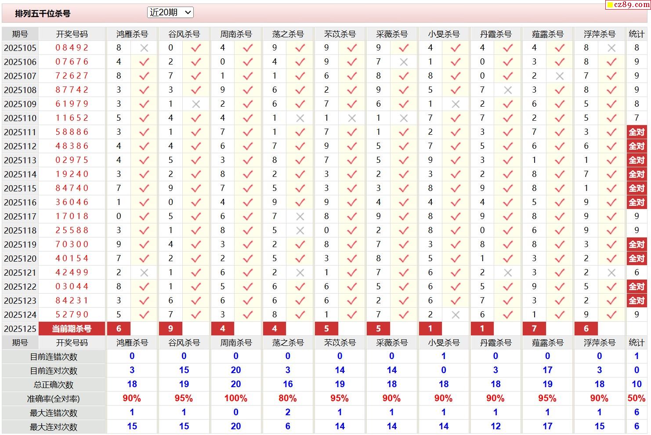Click the winning number 7 0 3 0 0
Screen dimensions: 651x435
tap(72, 244)
